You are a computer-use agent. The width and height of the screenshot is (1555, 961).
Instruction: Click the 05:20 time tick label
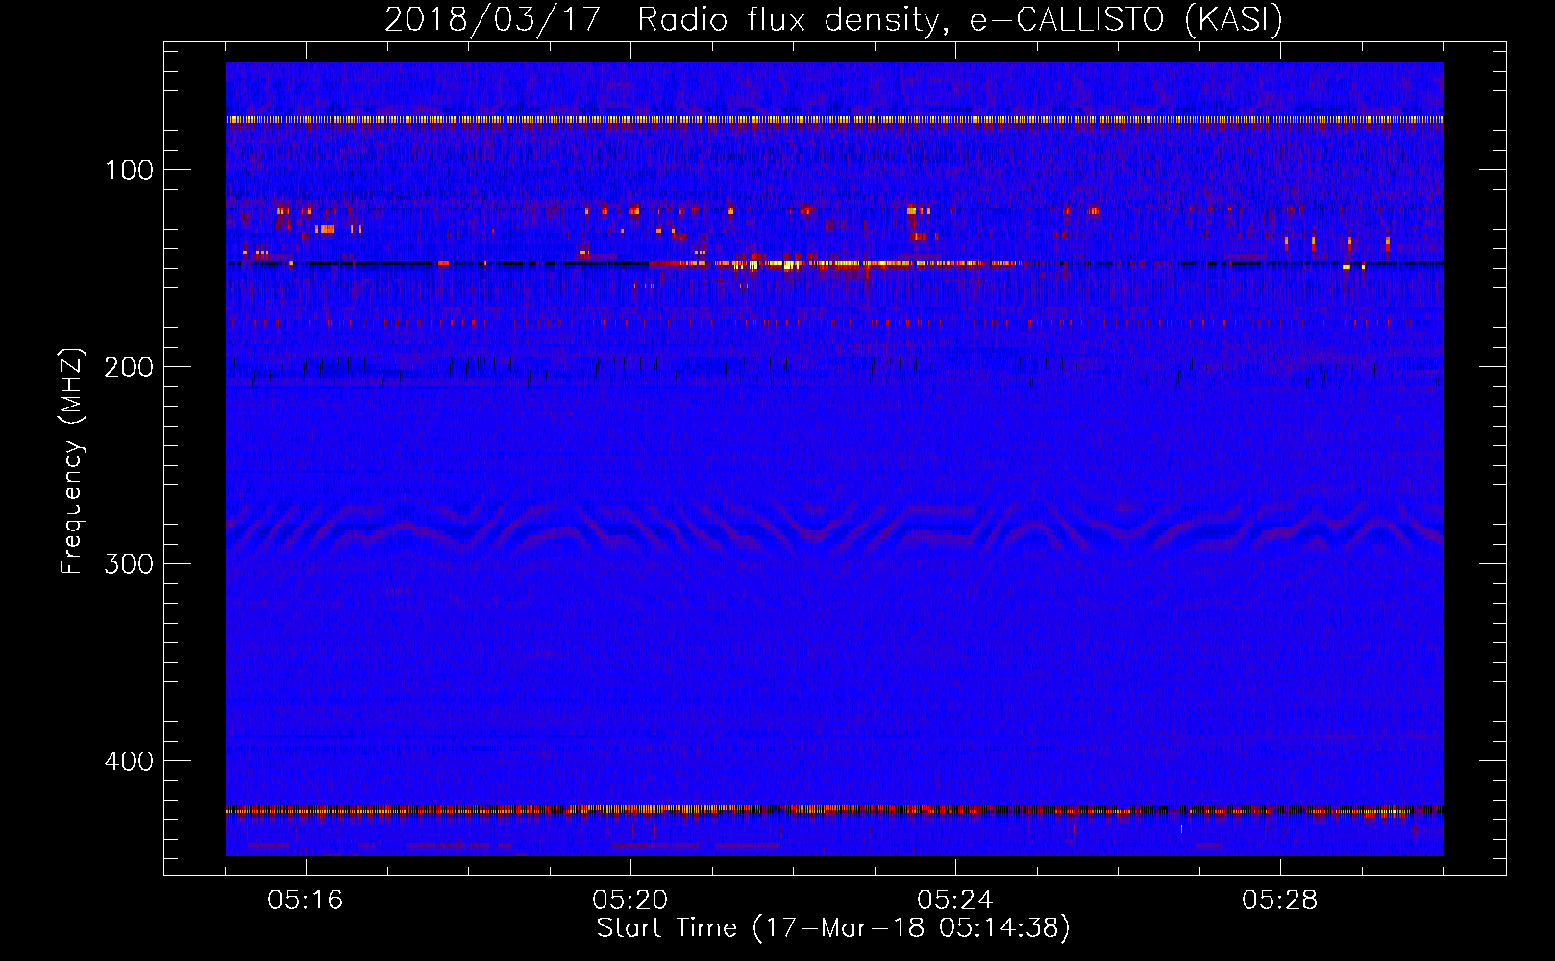[x=630, y=899]
